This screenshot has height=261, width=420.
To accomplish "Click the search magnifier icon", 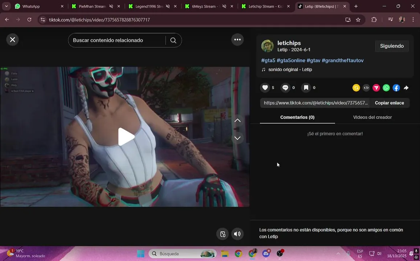I will tap(173, 40).
